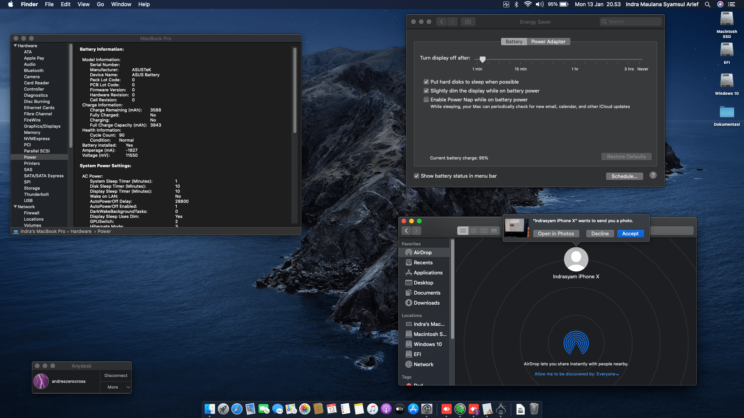744x418 pixels.
Task: Switch to the Power Adapter tab
Action: point(548,41)
